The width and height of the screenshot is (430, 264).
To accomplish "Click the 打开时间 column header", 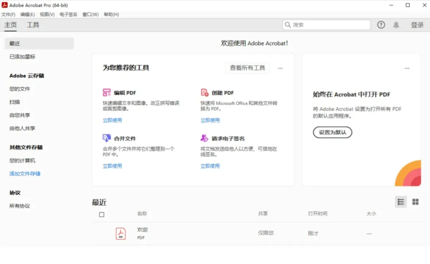I will pyautogui.click(x=318, y=214).
